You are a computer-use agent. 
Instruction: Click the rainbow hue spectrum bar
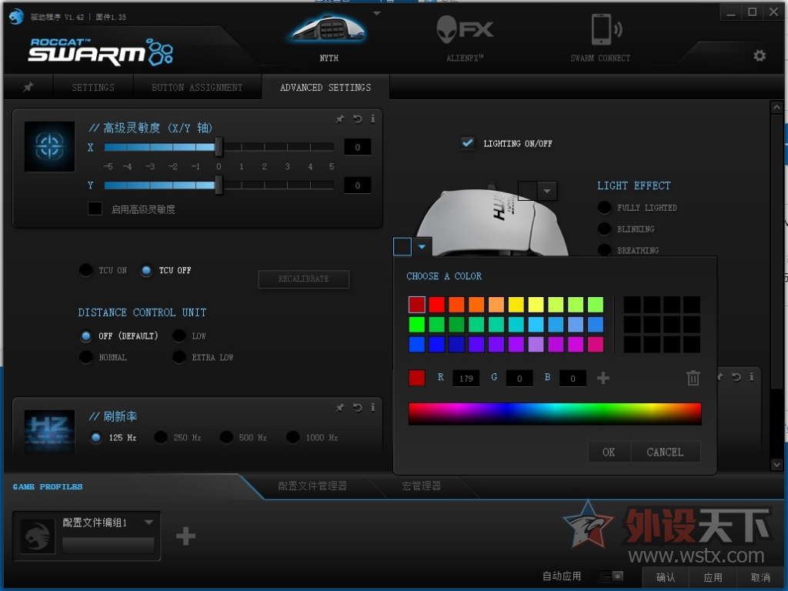pyautogui.click(x=555, y=413)
